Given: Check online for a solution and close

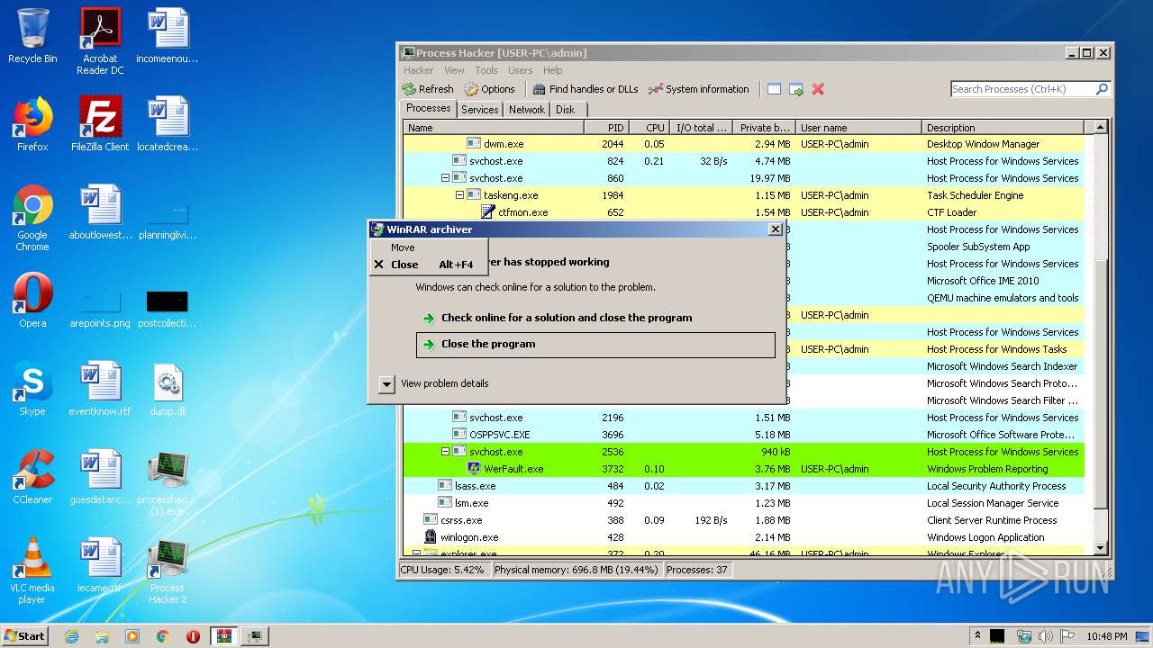Looking at the screenshot, I should pyautogui.click(x=595, y=318).
